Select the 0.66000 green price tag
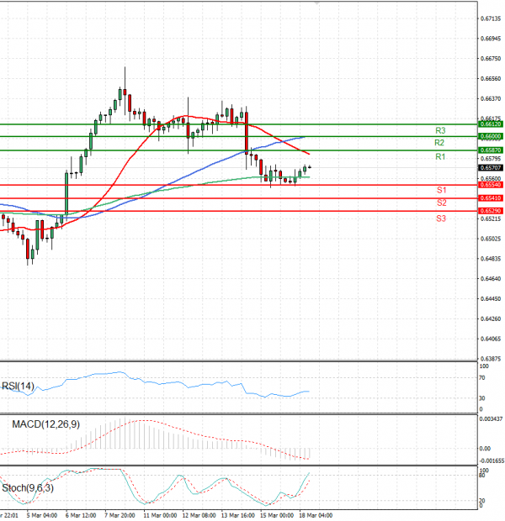505x521 pixels. click(491, 137)
